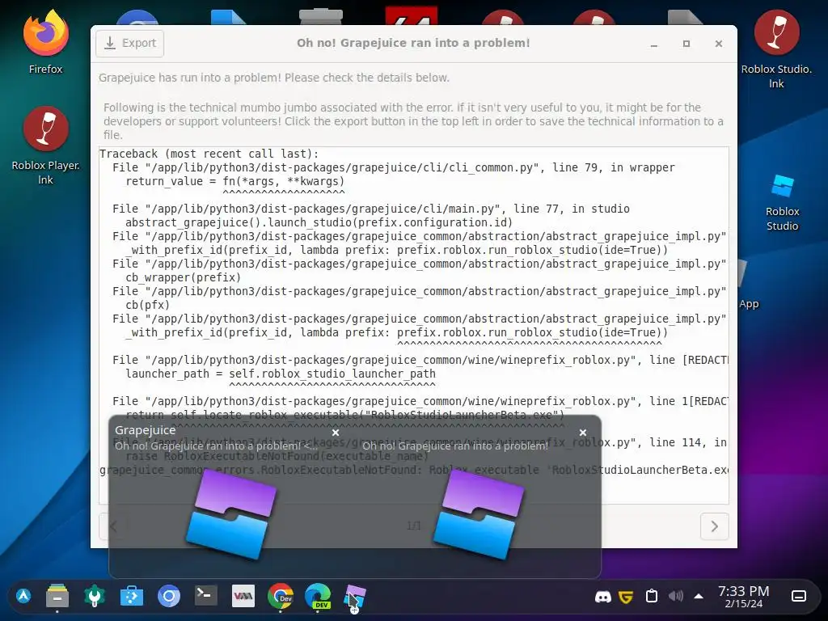Click the 'return_value = fn(*args, **kwargs)' line
828x621 pixels.
click(x=235, y=181)
